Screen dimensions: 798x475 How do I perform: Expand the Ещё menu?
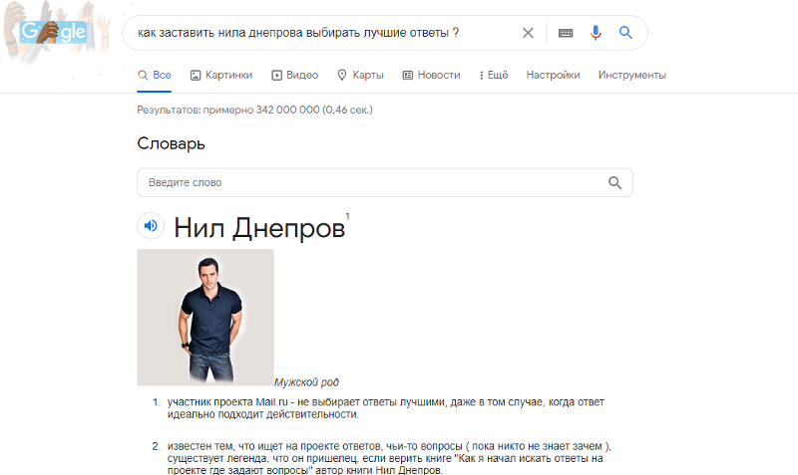tap(493, 76)
